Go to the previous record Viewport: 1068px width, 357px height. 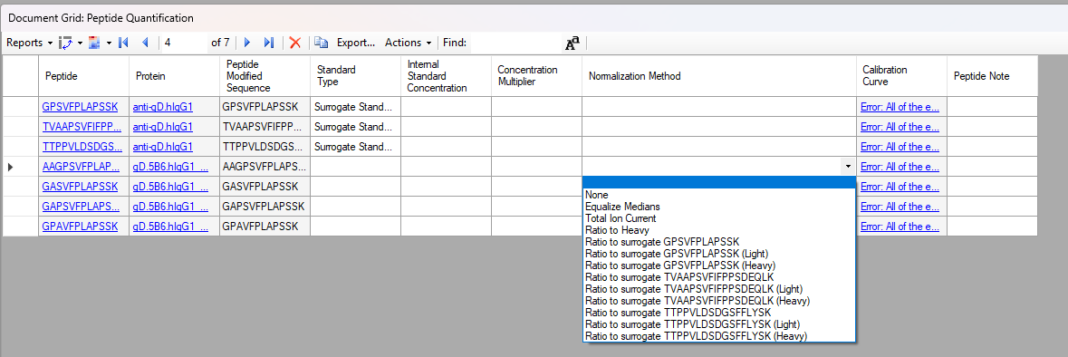[144, 43]
